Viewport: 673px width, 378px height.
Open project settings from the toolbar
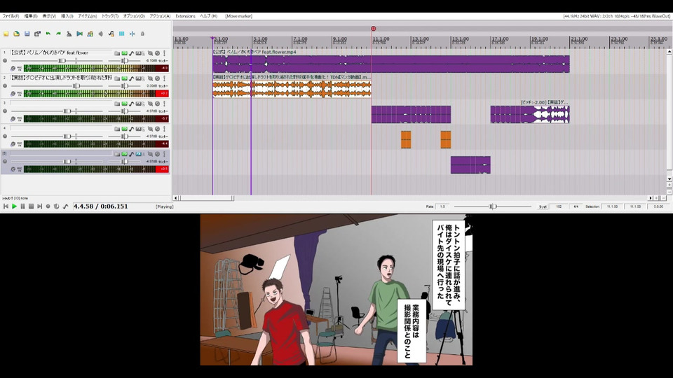(37, 34)
